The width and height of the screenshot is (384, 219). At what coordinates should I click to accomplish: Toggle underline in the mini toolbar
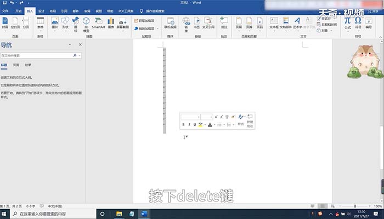coord(195,125)
